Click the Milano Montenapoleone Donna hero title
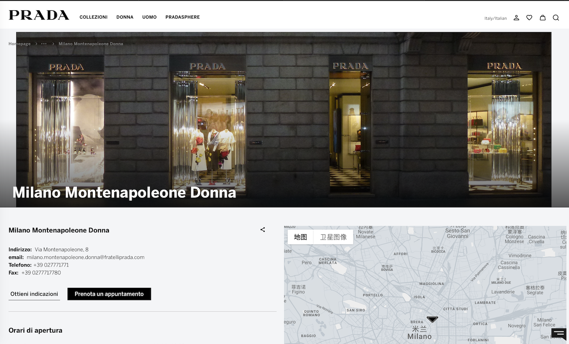Viewport: 569px width, 344px height. point(125,193)
